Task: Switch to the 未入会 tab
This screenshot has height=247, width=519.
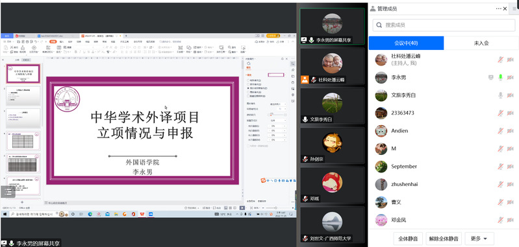Action: pyautogui.click(x=481, y=43)
